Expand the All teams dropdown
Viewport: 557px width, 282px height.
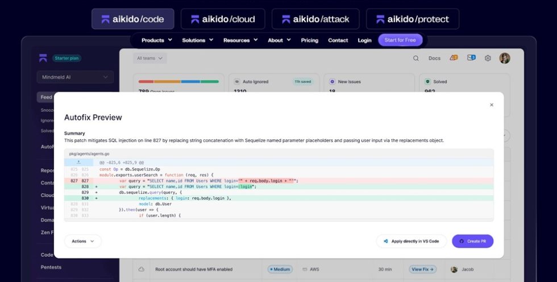[149, 58]
